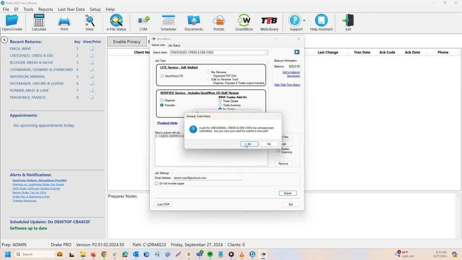
Task: Click No in Already Submitted dialog
Action: [269, 144]
